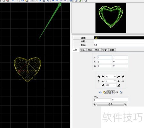This screenshot has height=128, width=144.
Task: Move the triangle up
Action: [99, 81]
